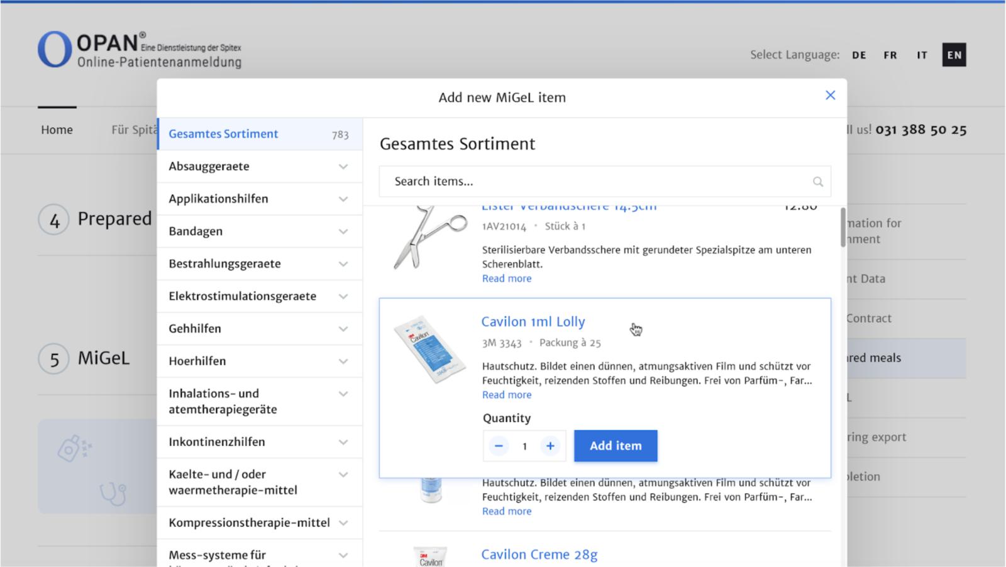Close the Add new MiGeL item dialog

click(x=830, y=95)
